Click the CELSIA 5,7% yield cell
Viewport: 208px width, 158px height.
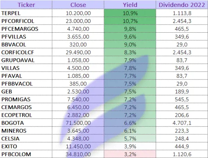(130, 138)
